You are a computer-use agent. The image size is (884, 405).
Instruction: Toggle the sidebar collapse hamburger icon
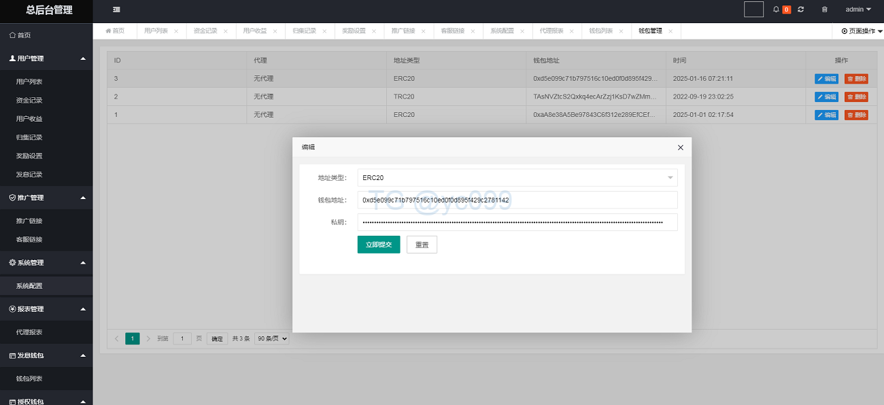pos(117,10)
